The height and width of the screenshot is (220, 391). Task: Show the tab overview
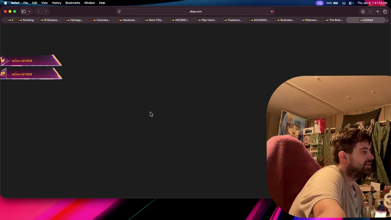click(x=385, y=11)
